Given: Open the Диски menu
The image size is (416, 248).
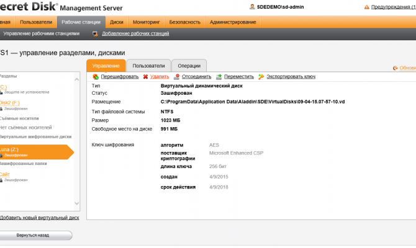Looking at the screenshot, I should click(x=117, y=22).
